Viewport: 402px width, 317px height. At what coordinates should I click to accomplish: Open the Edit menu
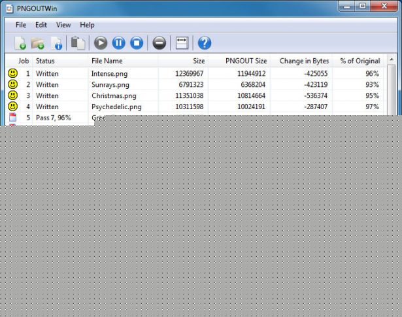tap(41, 25)
